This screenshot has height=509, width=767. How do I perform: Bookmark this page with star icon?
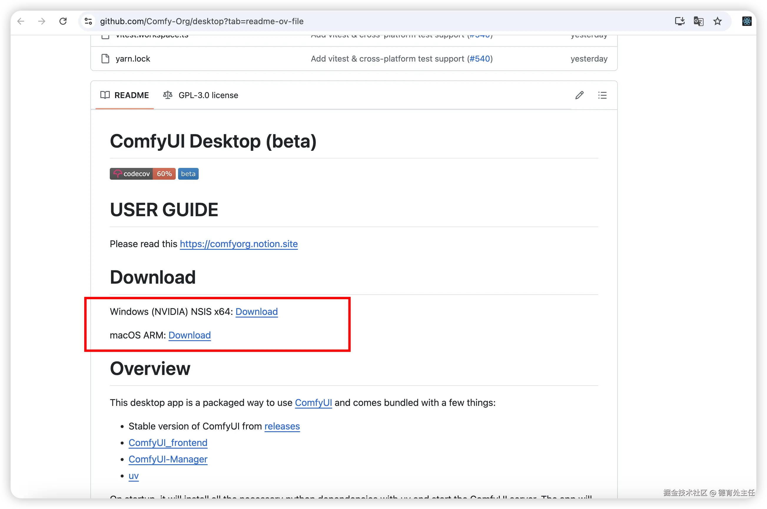click(717, 22)
